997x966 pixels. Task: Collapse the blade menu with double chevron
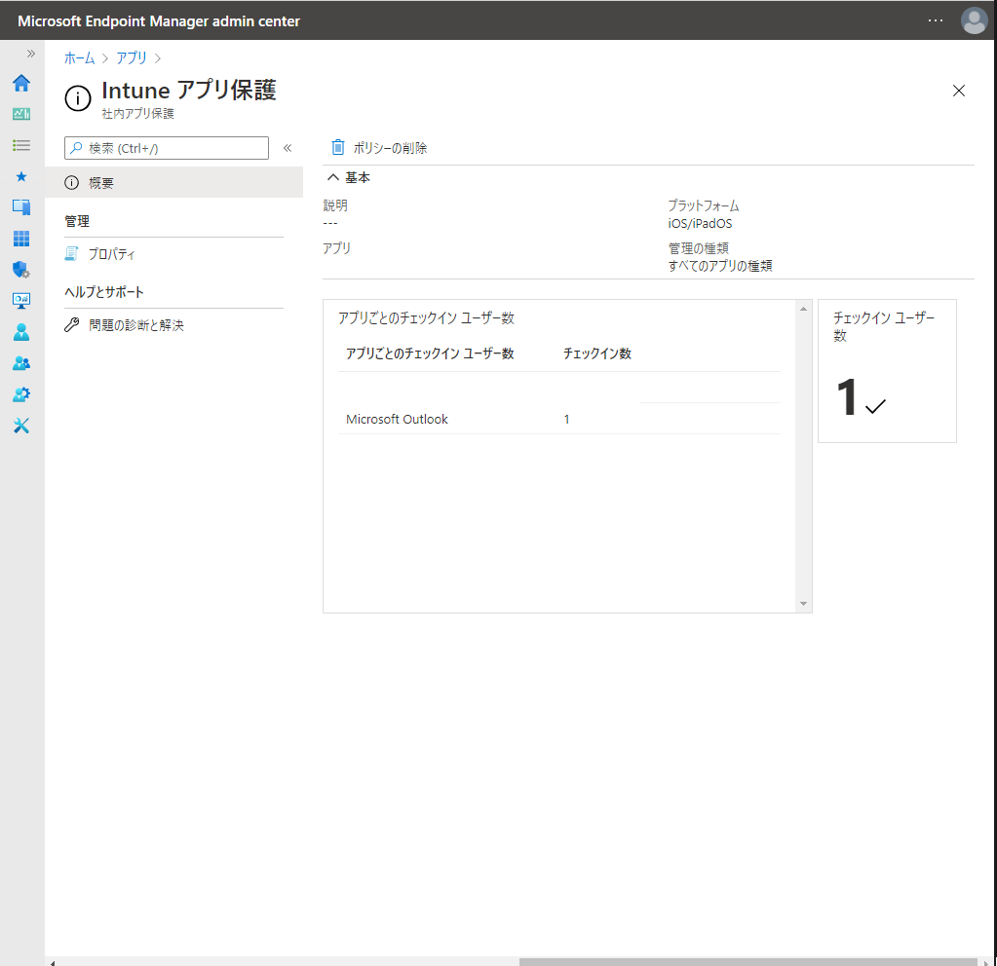click(288, 148)
